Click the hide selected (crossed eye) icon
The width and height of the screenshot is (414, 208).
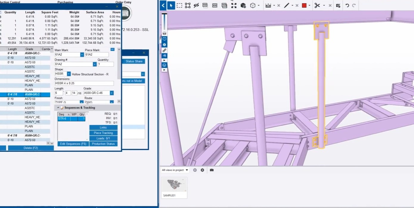click(x=196, y=5)
